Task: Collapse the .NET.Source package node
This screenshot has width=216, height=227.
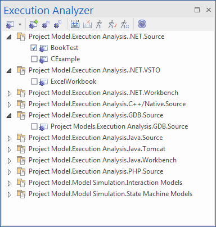Action: click(9, 37)
